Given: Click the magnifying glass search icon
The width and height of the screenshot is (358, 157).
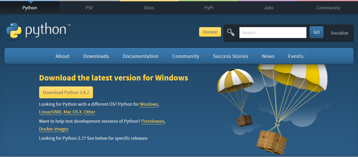Looking at the screenshot, I should coord(231,32).
